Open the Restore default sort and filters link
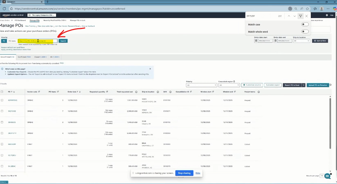The height and width of the screenshot is (184, 337). [x=13, y=47]
